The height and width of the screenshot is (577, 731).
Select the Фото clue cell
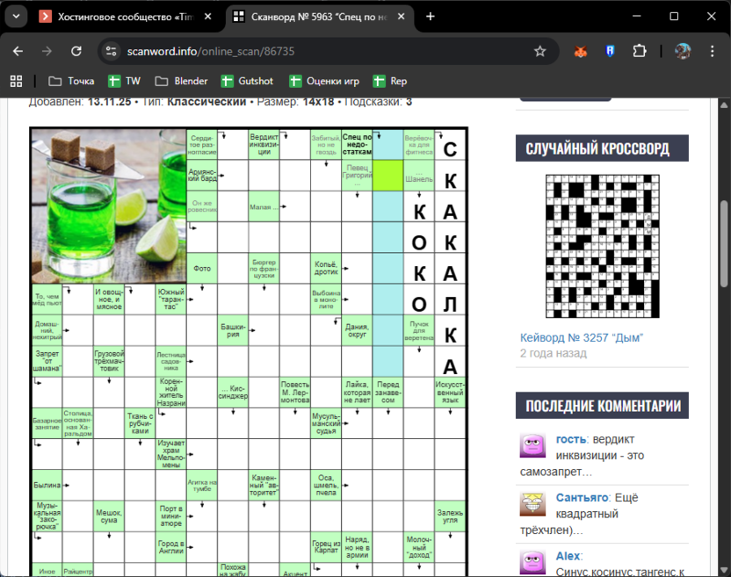pyautogui.click(x=202, y=269)
